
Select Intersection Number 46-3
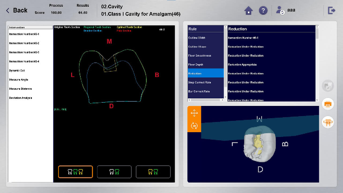point(24,52)
